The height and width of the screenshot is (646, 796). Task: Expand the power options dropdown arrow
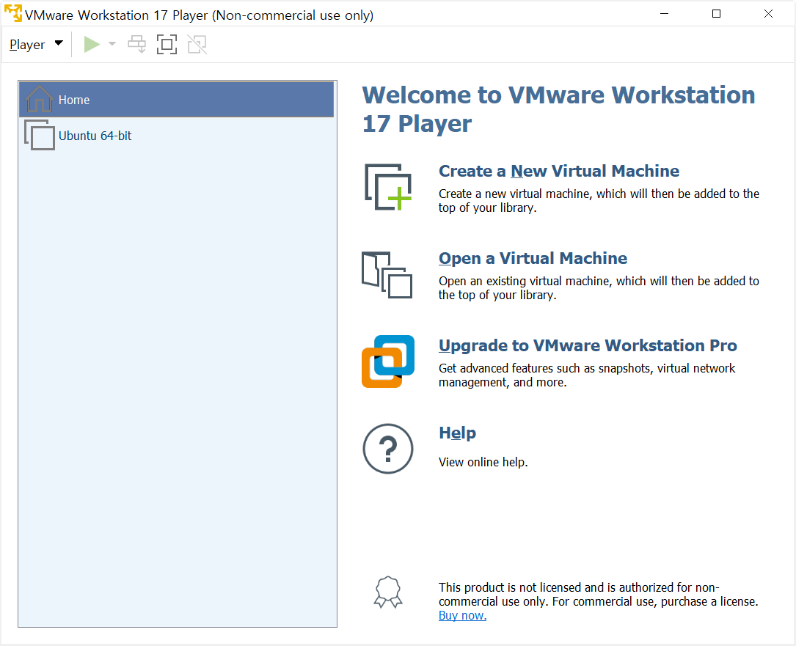tap(112, 44)
